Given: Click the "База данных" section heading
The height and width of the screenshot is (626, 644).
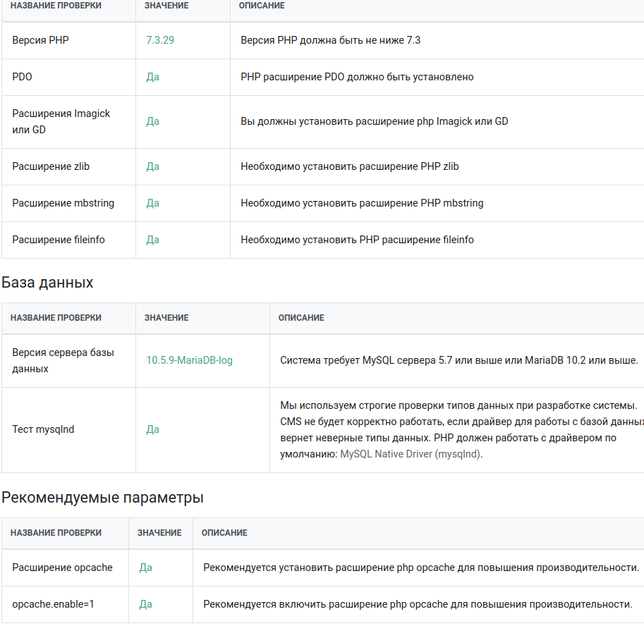Looking at the screenshot, I should (47, 283).
